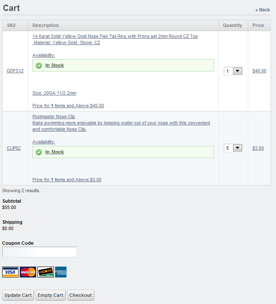Image resolution: width=276 pixels, height=304 pixels.
Task: Open quantity dropdown for GDFS12 item
Action: (x=233, y=71)
